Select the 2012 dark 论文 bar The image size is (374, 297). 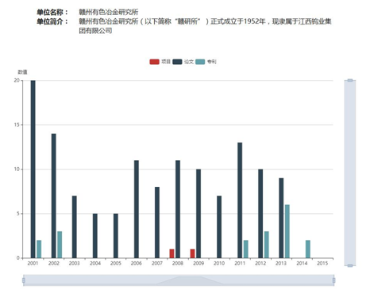pyautogui.click(x=260, y=214)
